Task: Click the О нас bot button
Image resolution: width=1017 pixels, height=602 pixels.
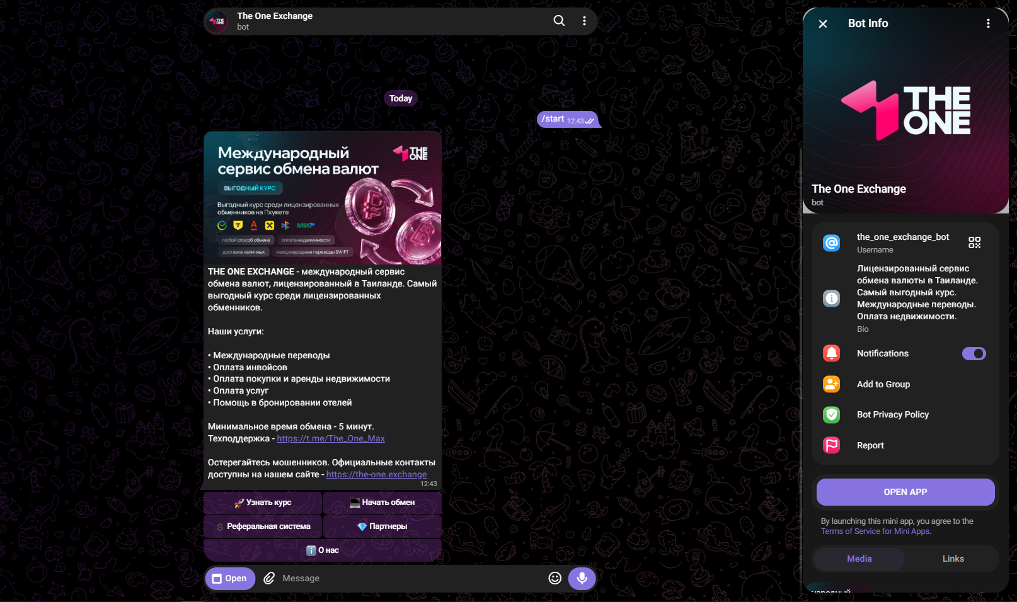Action: tap(323, 550)
